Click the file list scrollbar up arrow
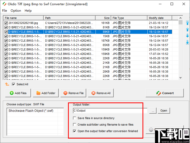The height and width of the screenshot is (143, 190). (180, 18)
